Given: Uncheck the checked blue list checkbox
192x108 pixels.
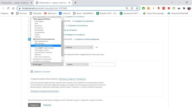Looking at the screenshot, I should click(x=29, y=39).
